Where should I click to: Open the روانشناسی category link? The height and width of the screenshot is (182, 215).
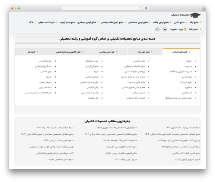187,77
